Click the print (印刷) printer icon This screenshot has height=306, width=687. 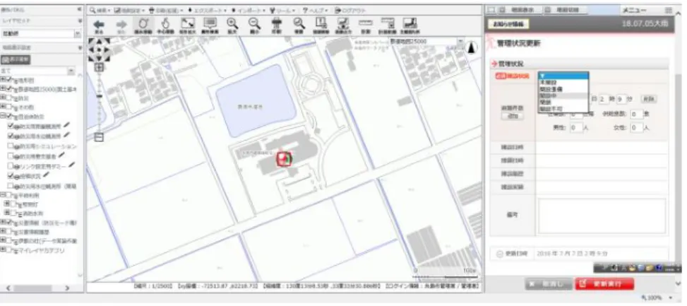277,26
